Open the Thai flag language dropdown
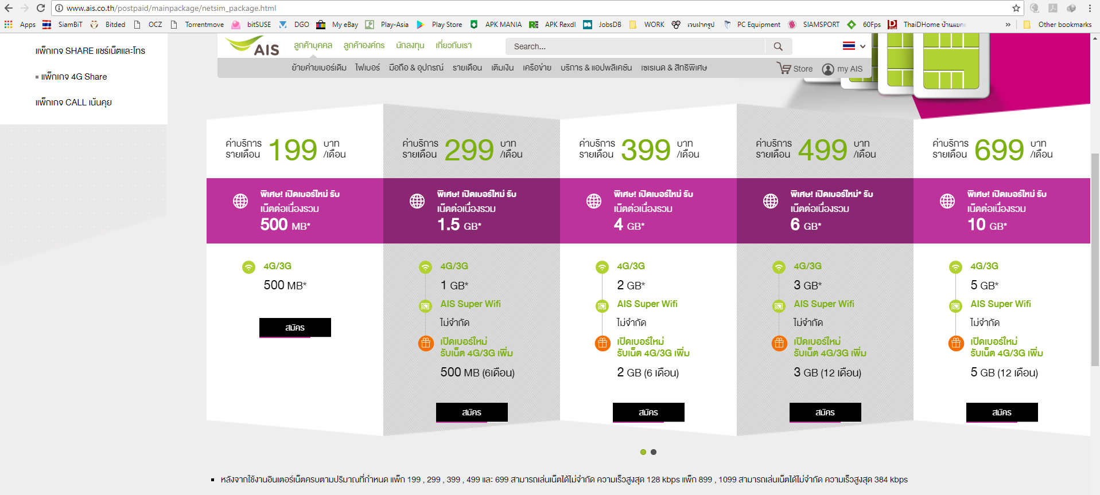Image resolution: width=1100 pixels, height=495 pixels. tap(854, 46)
